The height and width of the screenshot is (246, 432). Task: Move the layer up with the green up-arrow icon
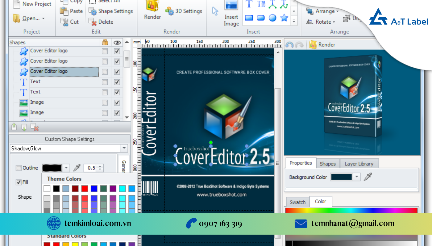[14, 127]
